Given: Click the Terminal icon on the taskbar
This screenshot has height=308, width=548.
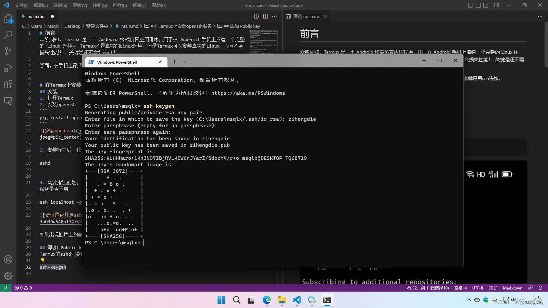Looking at the screenshot, I should point(327,300).
